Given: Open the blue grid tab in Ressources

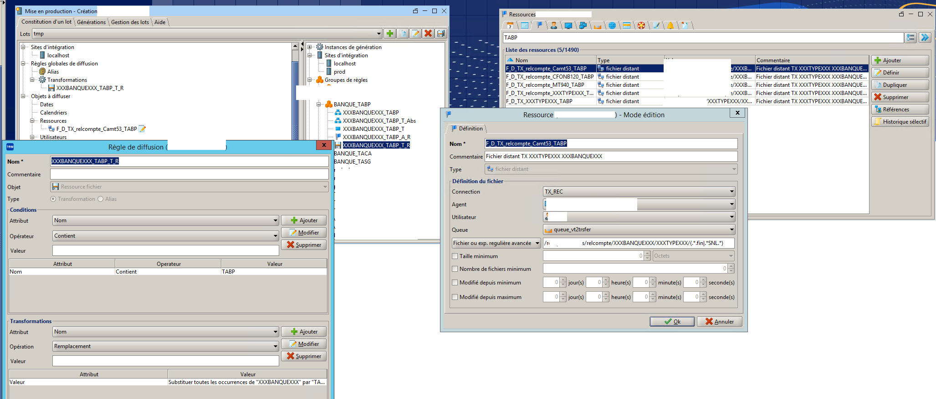Looking at the screenshot, I should click(525, 25).
